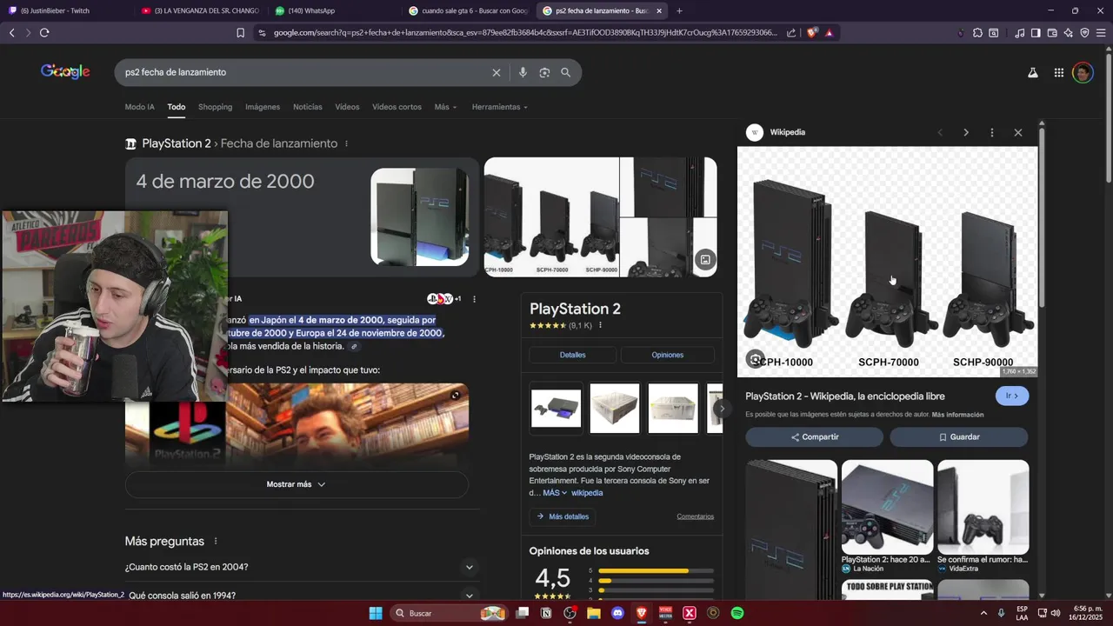Select the Videos search tab
1113x626 pixels.
tap(347, 107)
